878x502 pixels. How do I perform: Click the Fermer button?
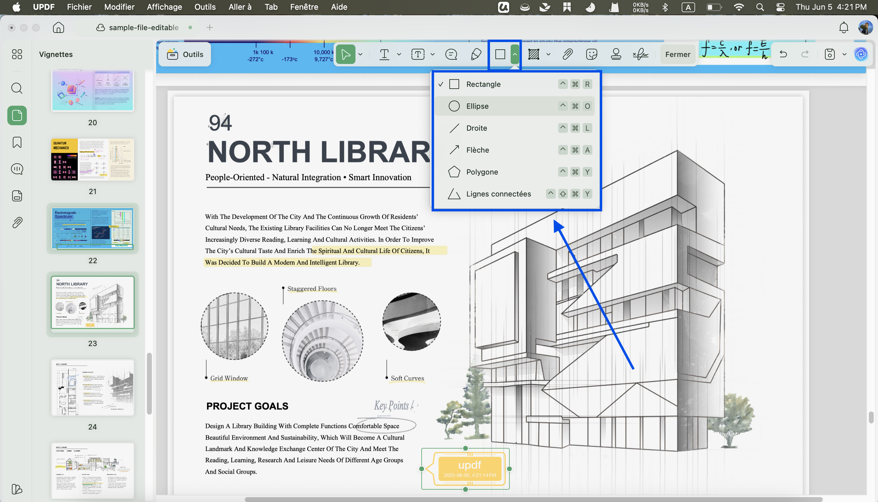pyautogui.click(x=678, y=54)
